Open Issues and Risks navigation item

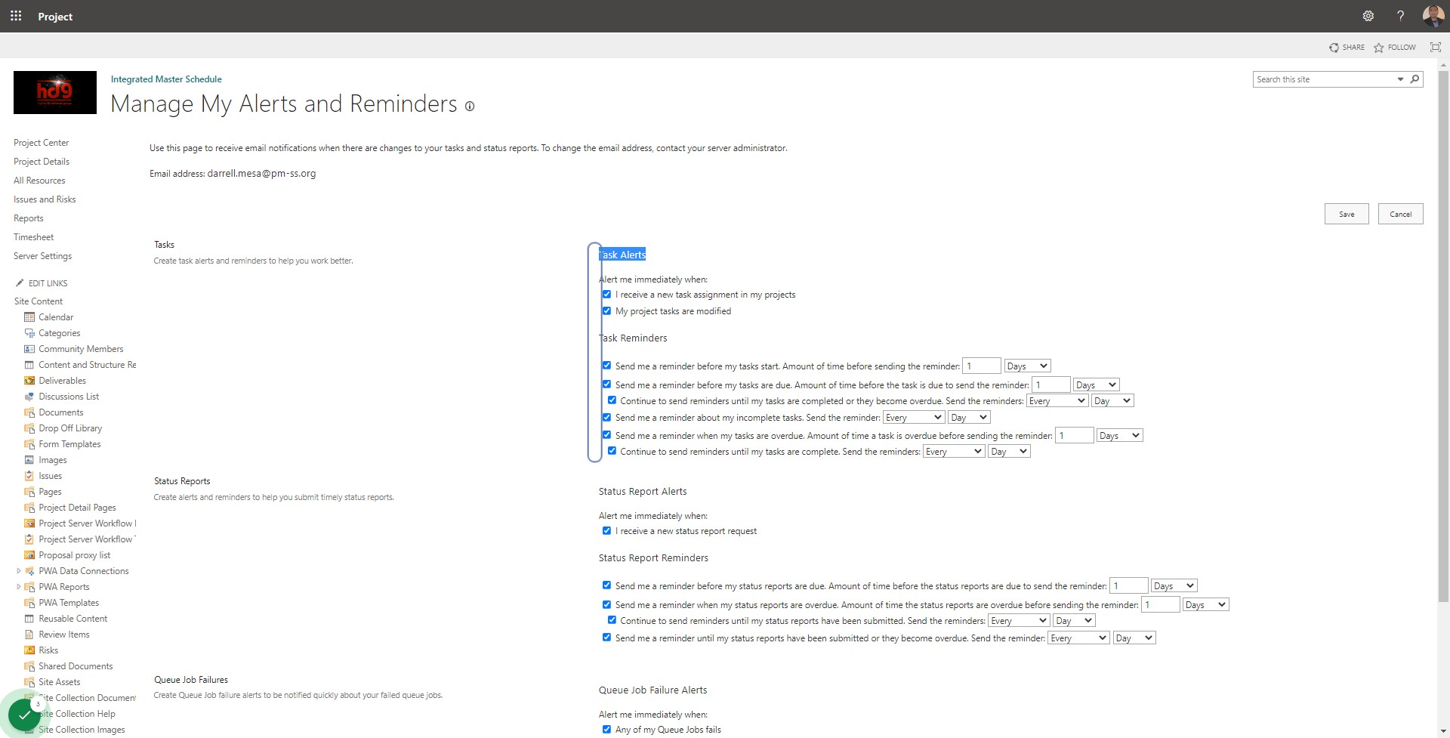click(x=45, y=199)
